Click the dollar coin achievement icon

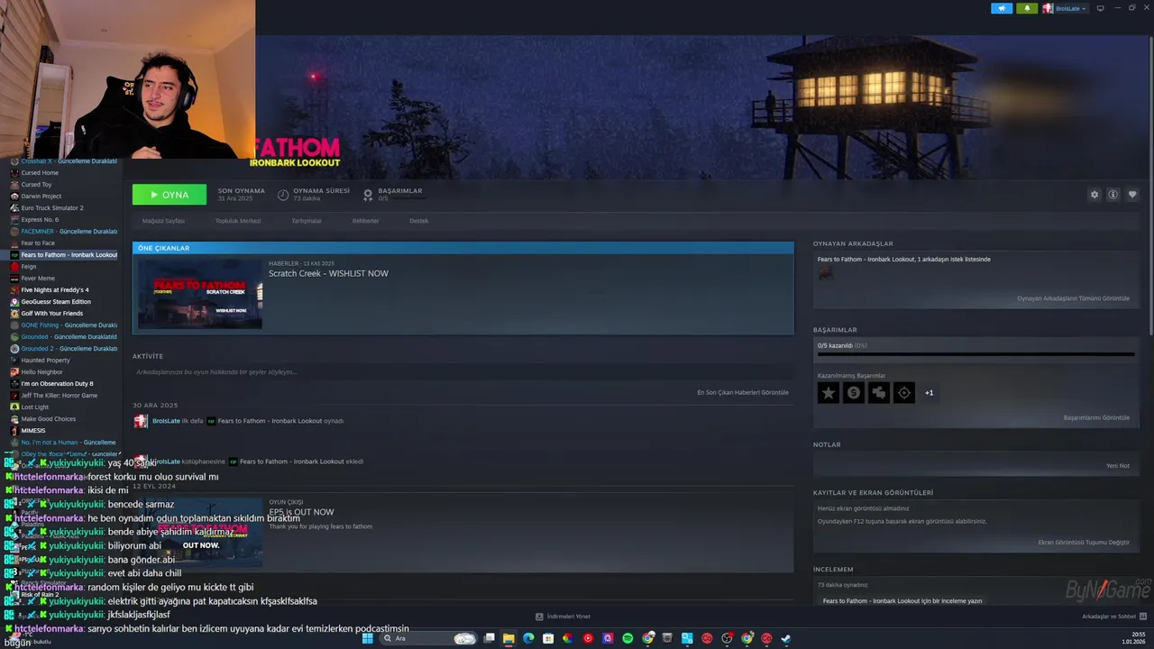pos(853,392)
